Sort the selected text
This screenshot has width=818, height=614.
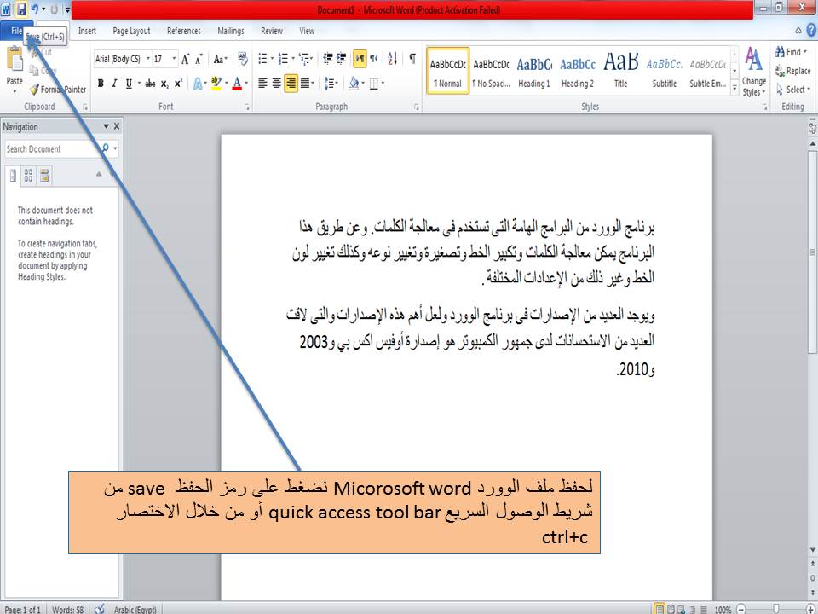coord(393,59)
